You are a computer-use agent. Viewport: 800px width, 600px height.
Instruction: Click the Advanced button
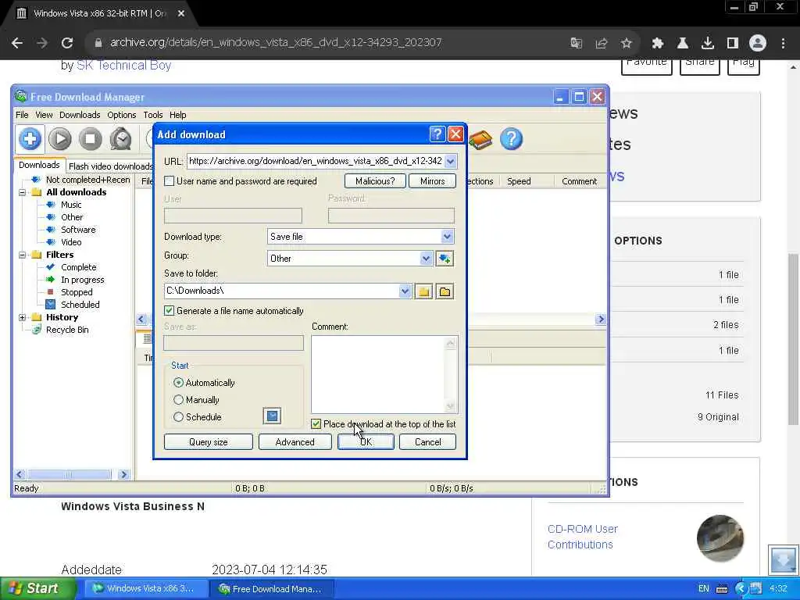pyautogui.click(x=295, y=442)
